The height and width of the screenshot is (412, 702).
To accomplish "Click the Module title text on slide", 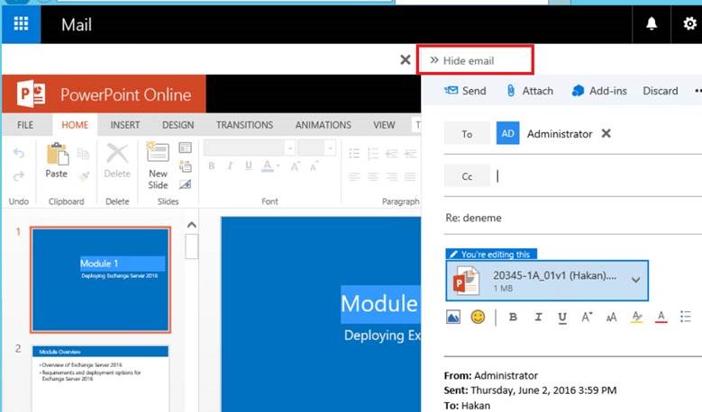I will point(379,304).
